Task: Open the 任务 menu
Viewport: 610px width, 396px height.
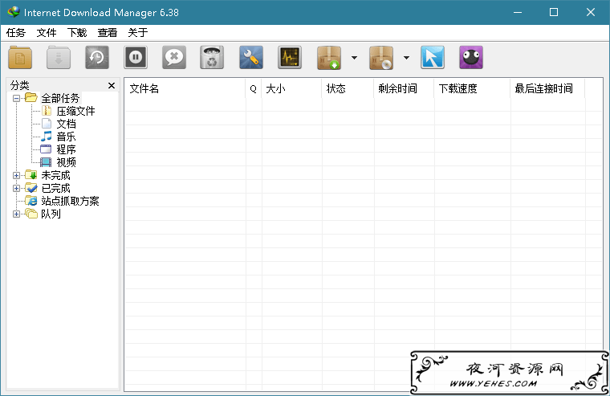Action: (15, 33)
